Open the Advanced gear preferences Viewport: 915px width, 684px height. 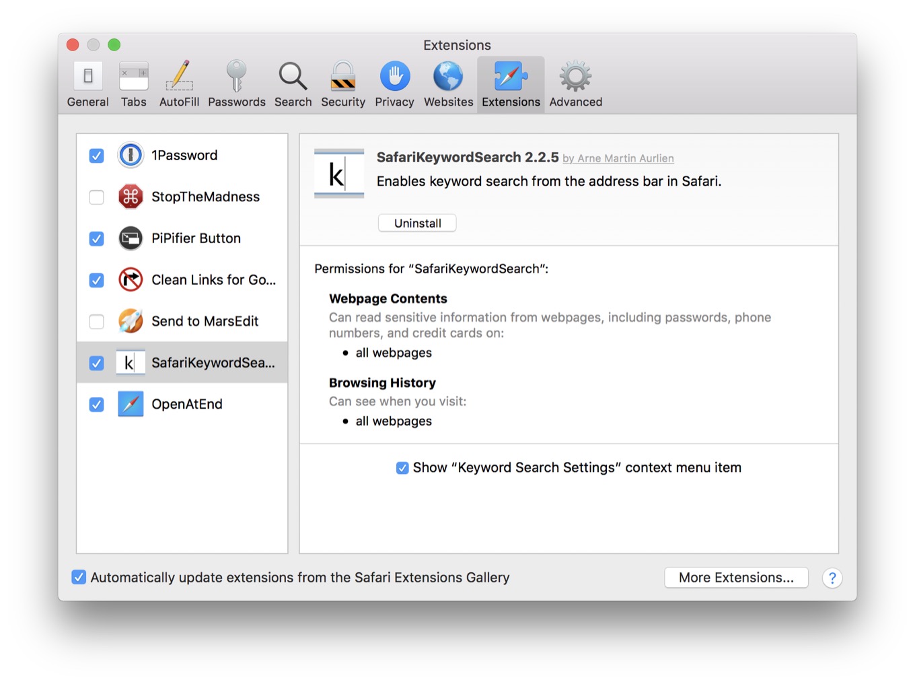pos(575,84)
